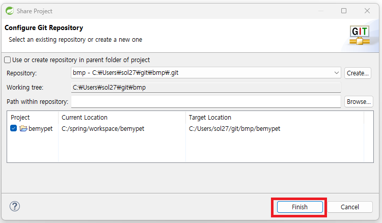This screenshot has height=223, width=382.
Task: Close the Share Project dialog
Action: (x=367, y=11)
